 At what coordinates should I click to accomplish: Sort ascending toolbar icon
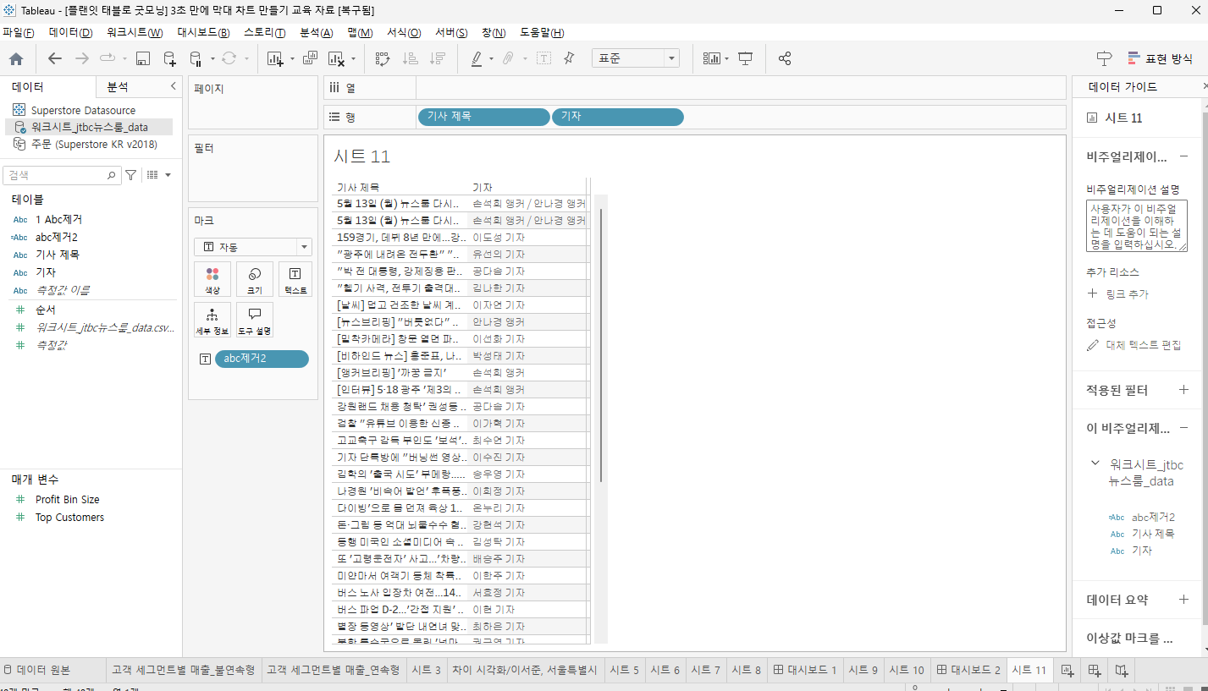[411, 58]
